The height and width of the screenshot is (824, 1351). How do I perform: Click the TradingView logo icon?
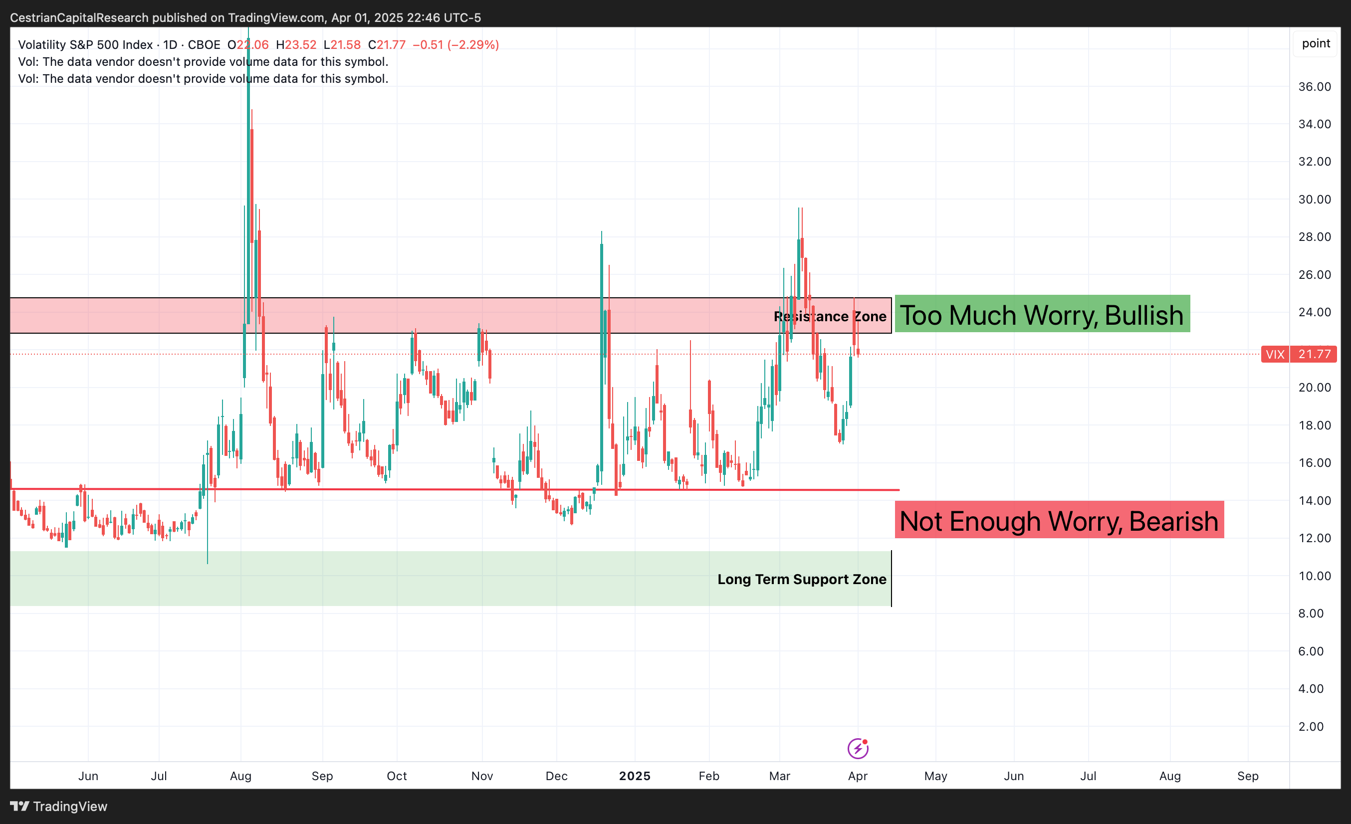point(19,806)
